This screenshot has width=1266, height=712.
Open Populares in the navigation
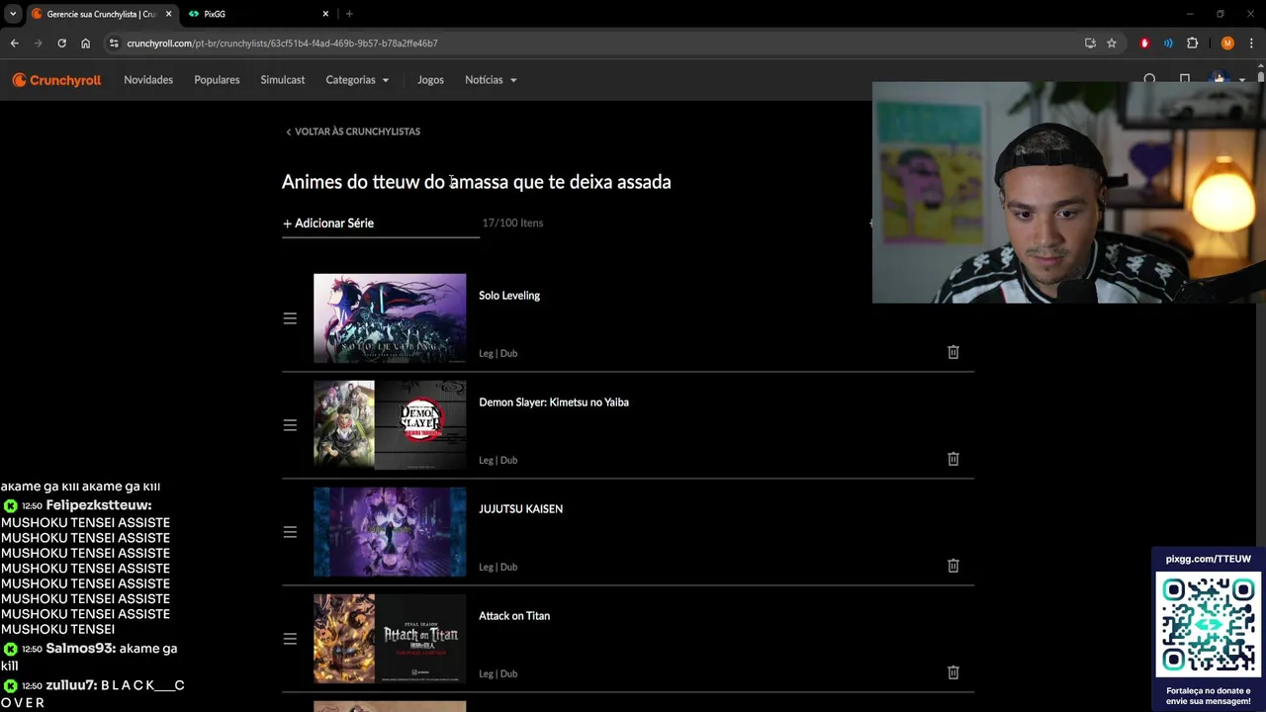[x=217, y=80]
